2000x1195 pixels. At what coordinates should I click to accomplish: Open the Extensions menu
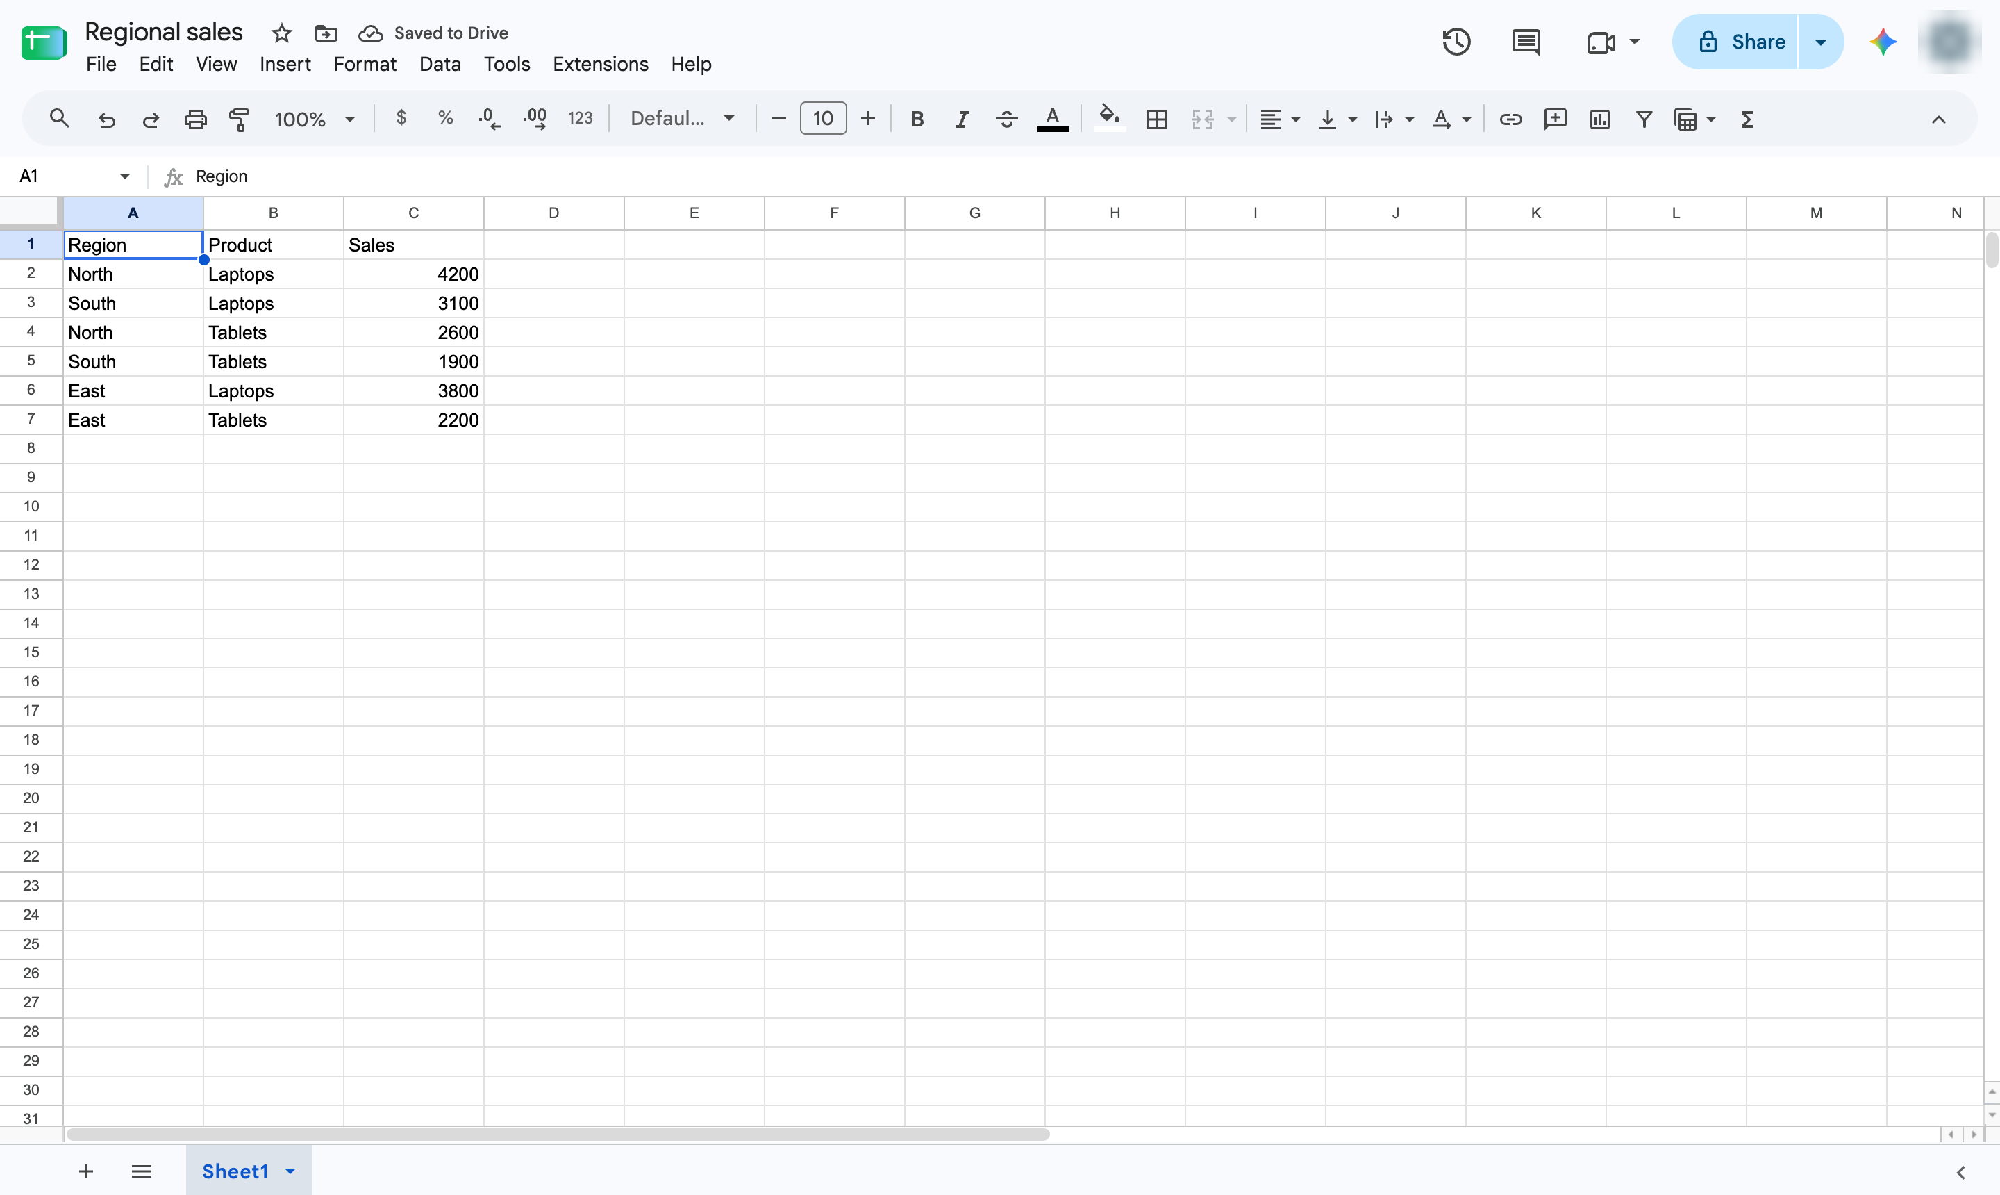click(x=601, y=65)
